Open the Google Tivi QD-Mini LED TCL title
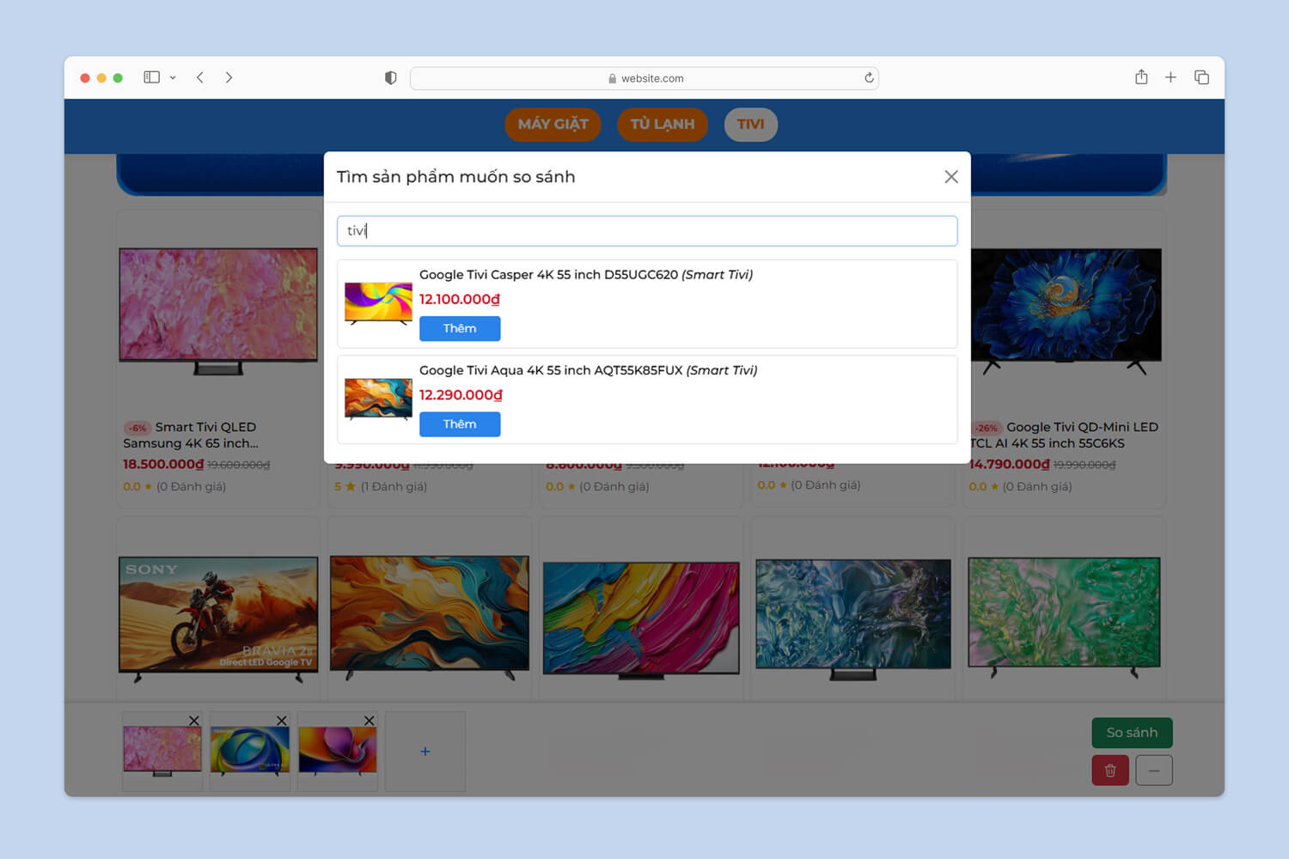 pyautogui.click(x=1065, y=436)
